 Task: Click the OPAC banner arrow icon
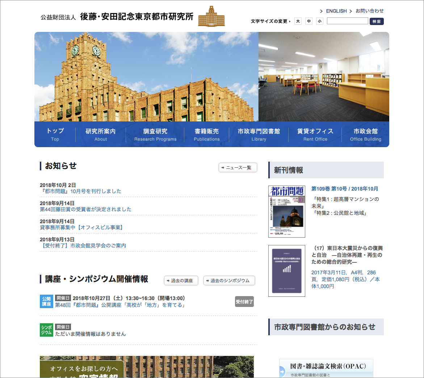(282, 371)
